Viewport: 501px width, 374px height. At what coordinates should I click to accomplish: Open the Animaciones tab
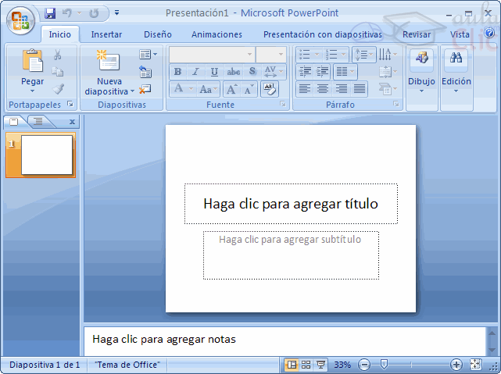click(x=217, y=34)
